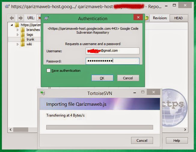Collapse the root repository tree node
196x152 pixels.
tap(12, 25)
